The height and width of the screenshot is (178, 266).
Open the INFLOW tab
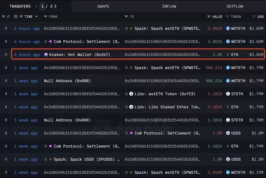coord(169,6)
